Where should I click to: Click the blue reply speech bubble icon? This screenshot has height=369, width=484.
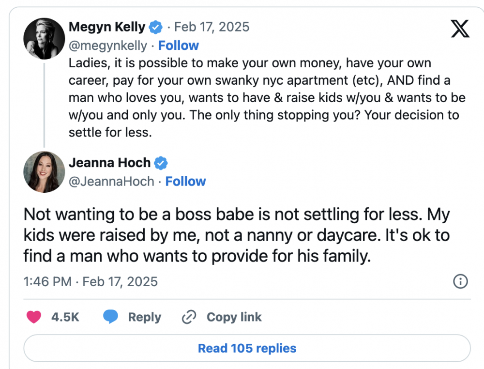[x=111, y=317]
